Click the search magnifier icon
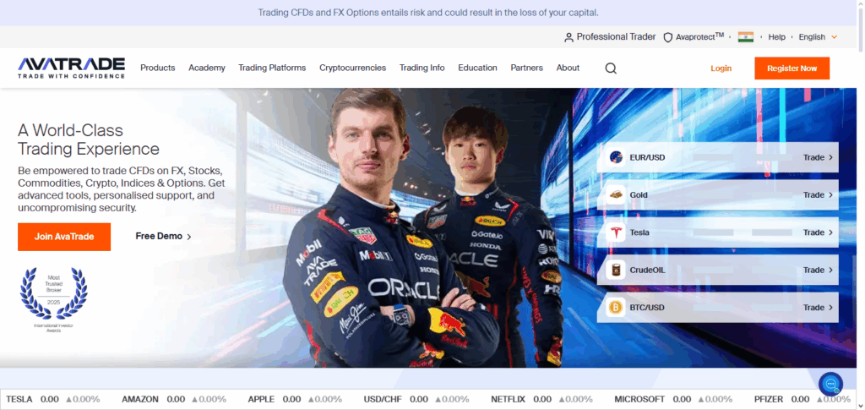Image resolution: width=865 pixels, height=410 pixels. tap(611, 68)
